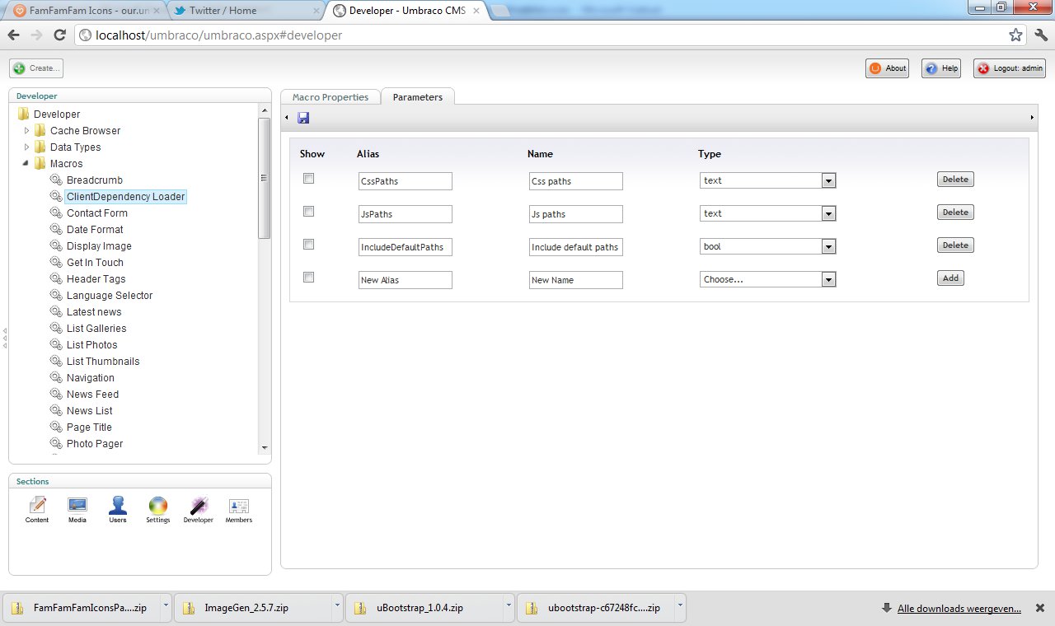Collapse the Macros tree node

point(26,164)
